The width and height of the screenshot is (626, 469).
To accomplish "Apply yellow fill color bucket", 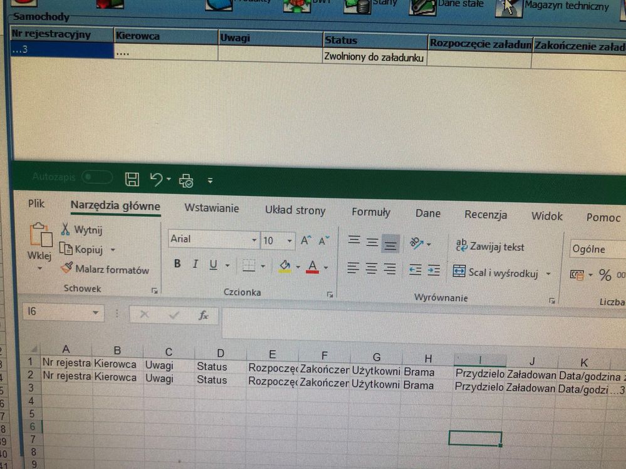I will point(285,266).
